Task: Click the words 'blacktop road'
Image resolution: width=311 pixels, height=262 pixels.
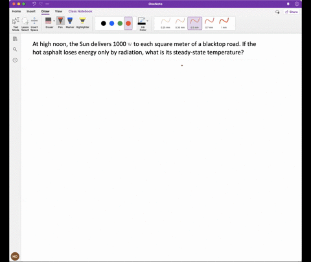Action: [x=221, y=44]
